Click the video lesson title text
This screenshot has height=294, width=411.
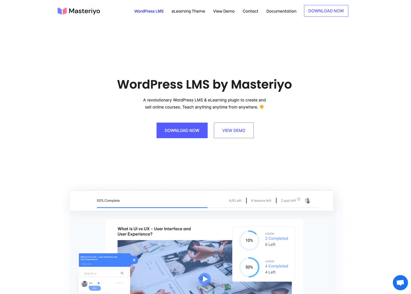pos(154,231)
